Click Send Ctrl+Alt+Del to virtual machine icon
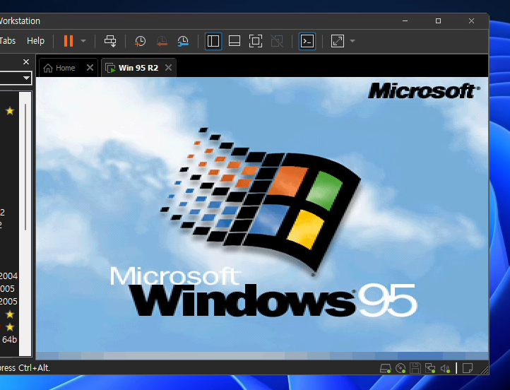Screen dimensions: 510x390 tap(110, 41)
